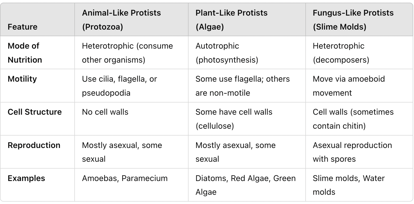Select the Asexual reproduction with spores cell
The image size is (414, 204).
(x=352, y=152)
